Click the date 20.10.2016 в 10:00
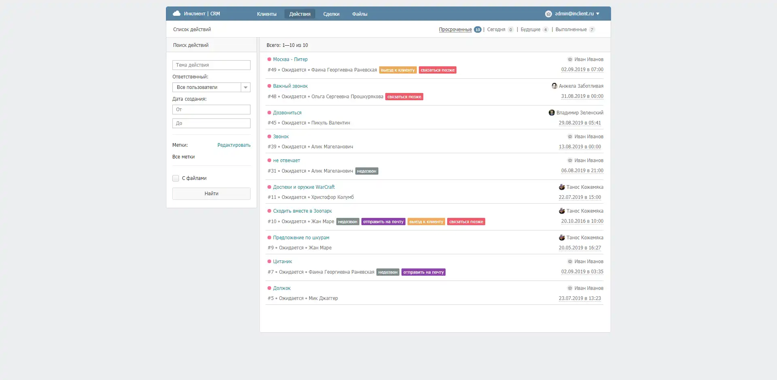 click(x=582, y=221)
